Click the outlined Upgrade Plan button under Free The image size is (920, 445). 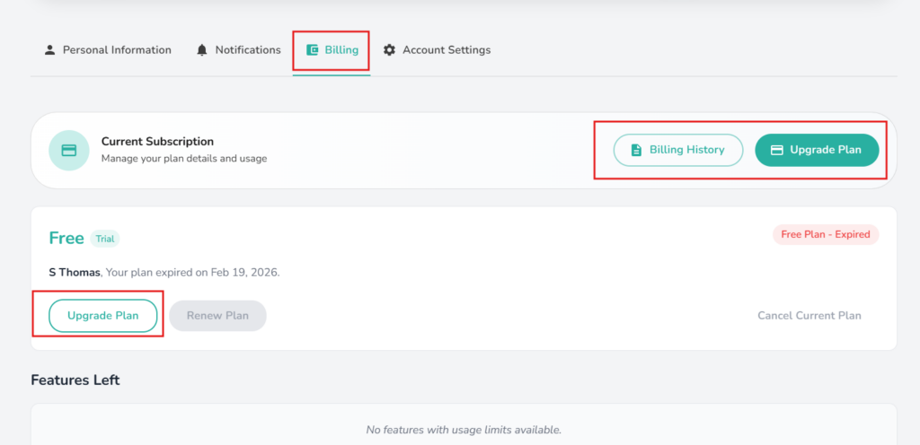103,316
